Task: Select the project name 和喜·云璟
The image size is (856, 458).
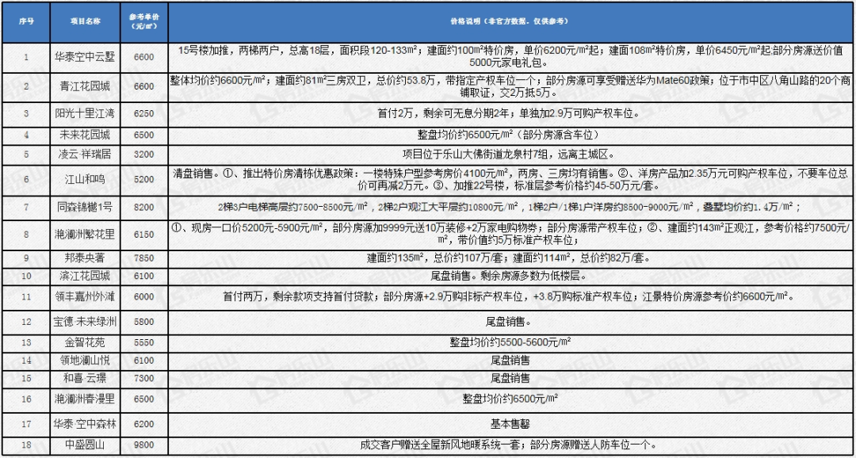Action: click(86, 378)
